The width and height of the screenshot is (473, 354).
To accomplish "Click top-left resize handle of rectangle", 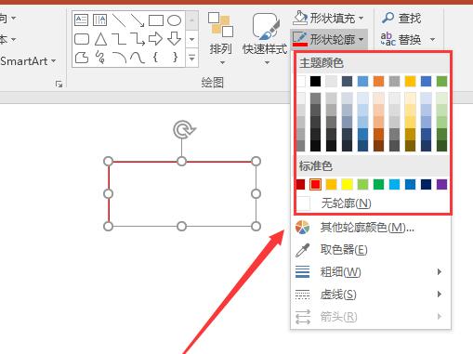I will (x=108, y=161).
